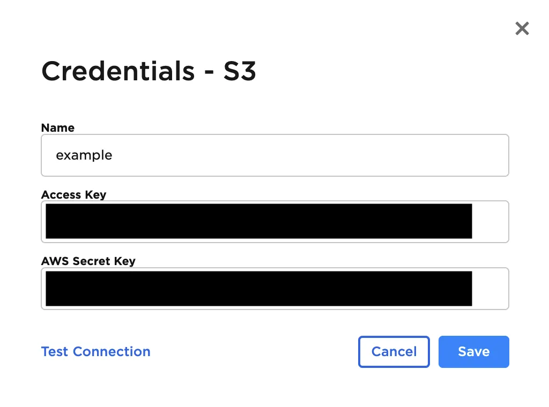Click the AWS Secret Key label

click(x=88, y=261)
